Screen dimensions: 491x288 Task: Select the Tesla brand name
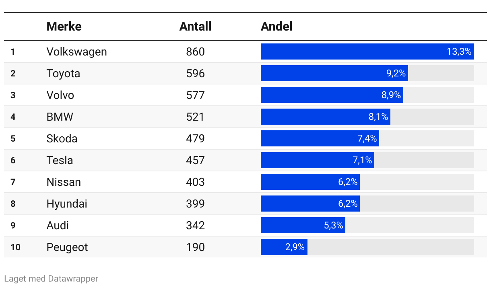(60, 160)
